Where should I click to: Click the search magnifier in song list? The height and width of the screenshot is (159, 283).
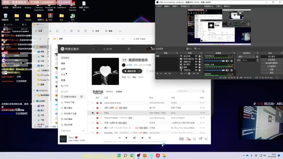tap(203, 92)
